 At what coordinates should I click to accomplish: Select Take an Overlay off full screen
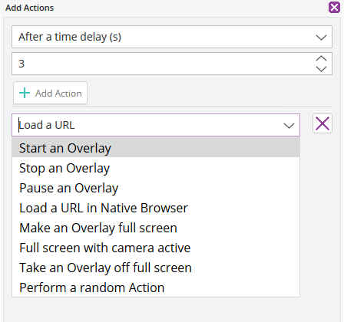pos(156,268)
